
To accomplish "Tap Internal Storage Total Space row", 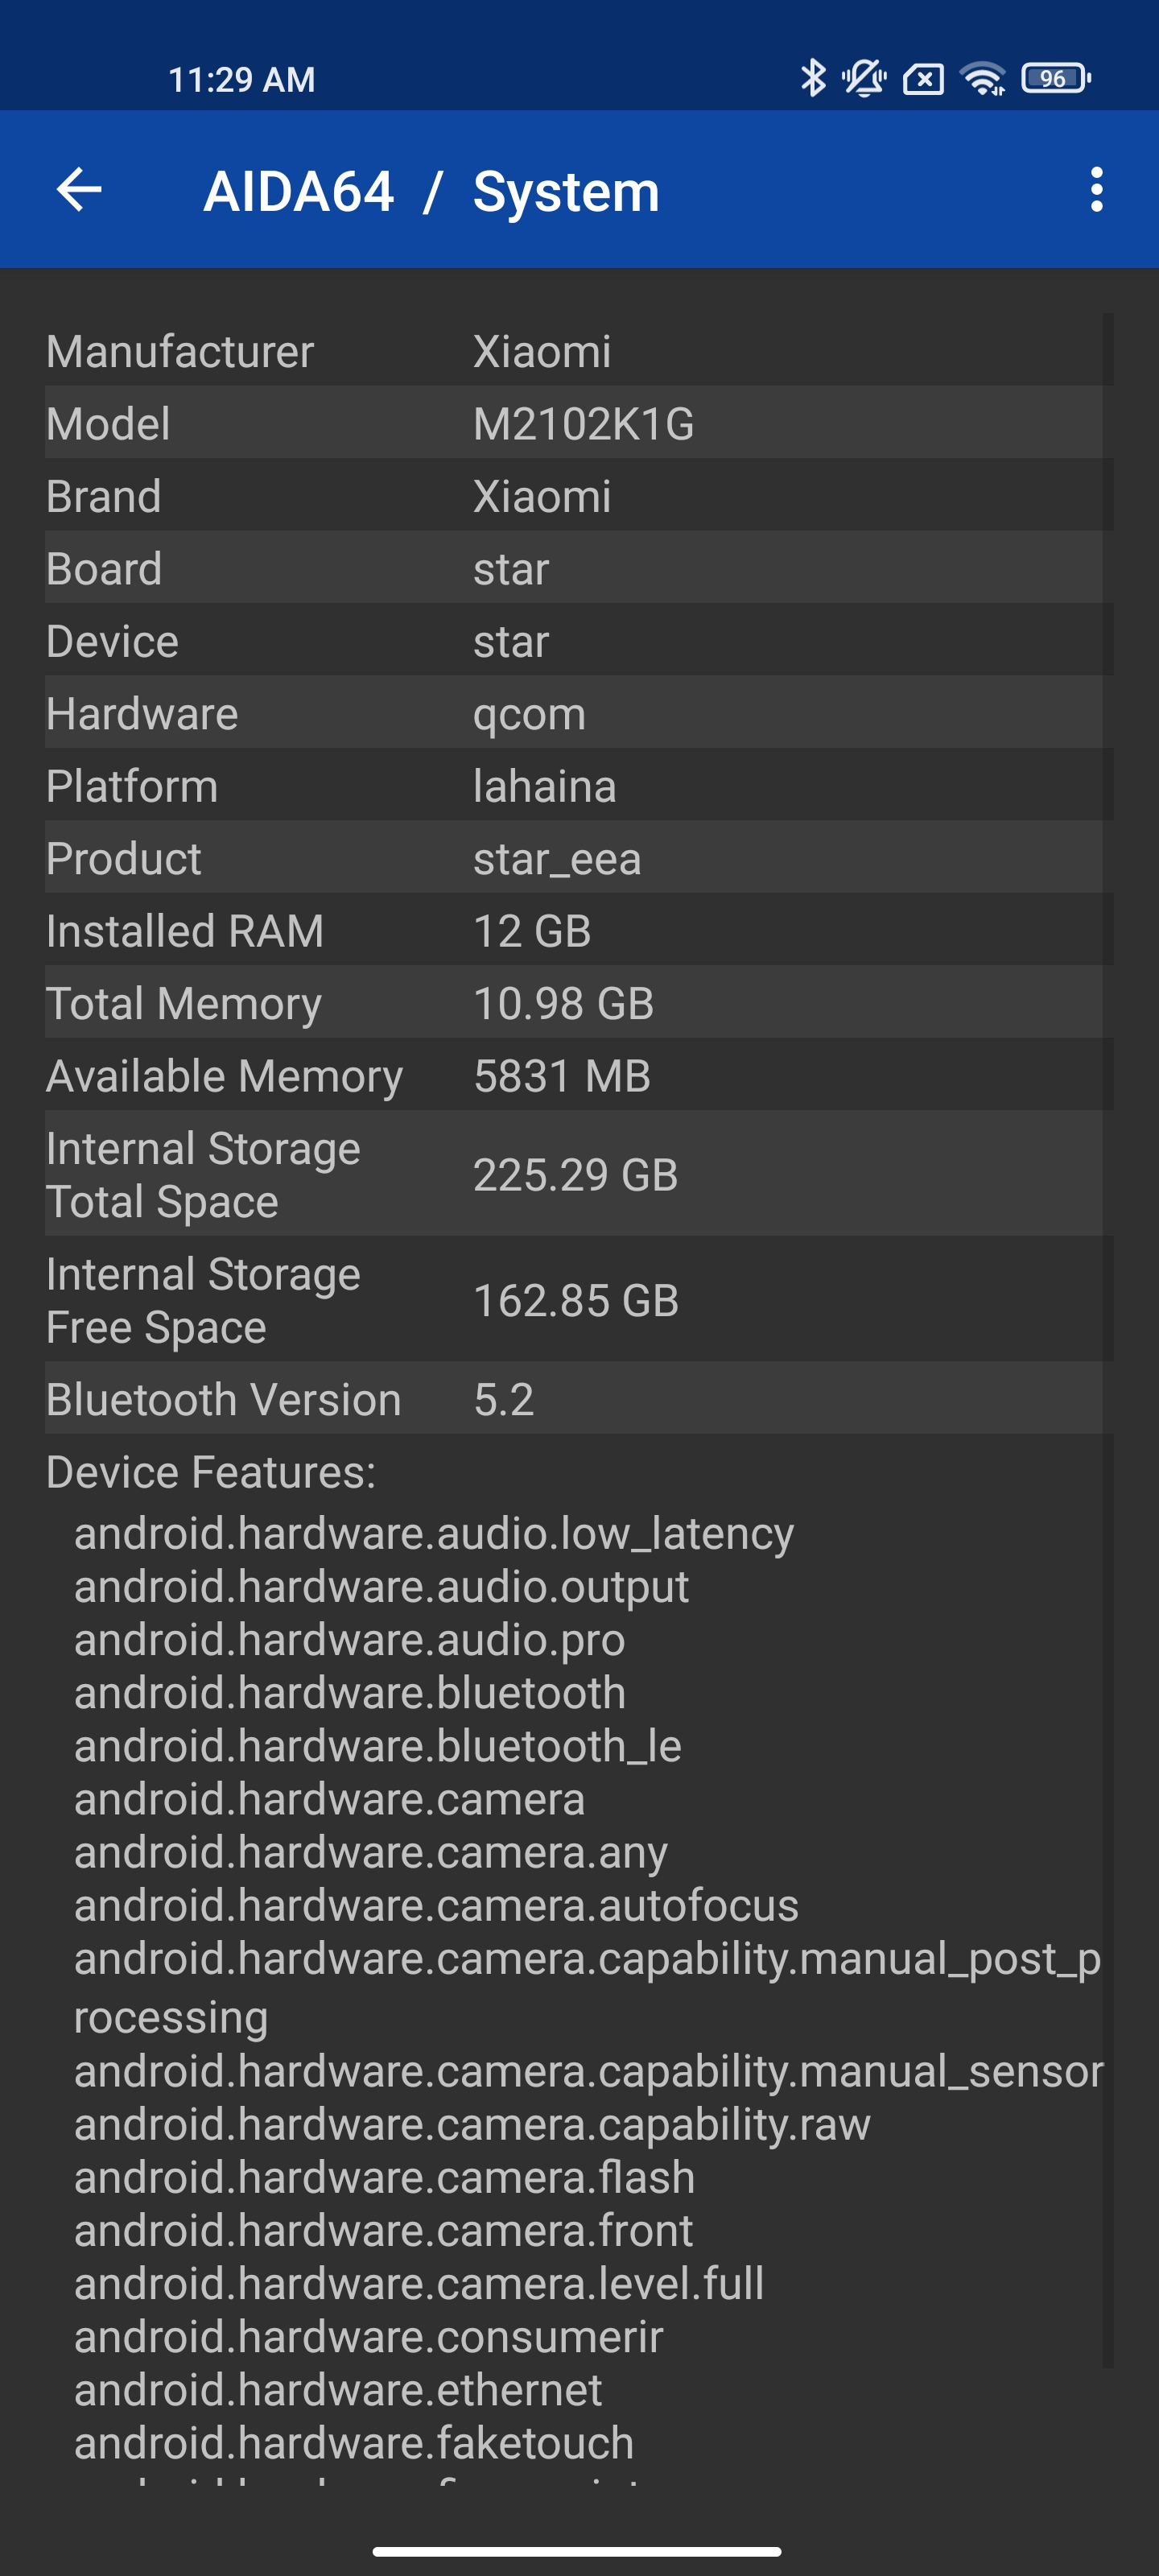I will point(573,1175).
